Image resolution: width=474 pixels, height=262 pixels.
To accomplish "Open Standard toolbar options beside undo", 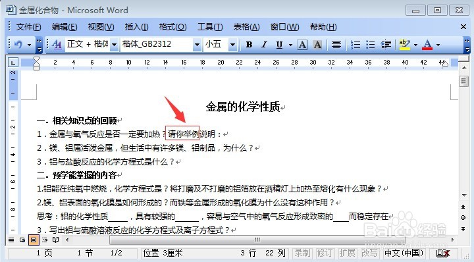I will [39, 45].
